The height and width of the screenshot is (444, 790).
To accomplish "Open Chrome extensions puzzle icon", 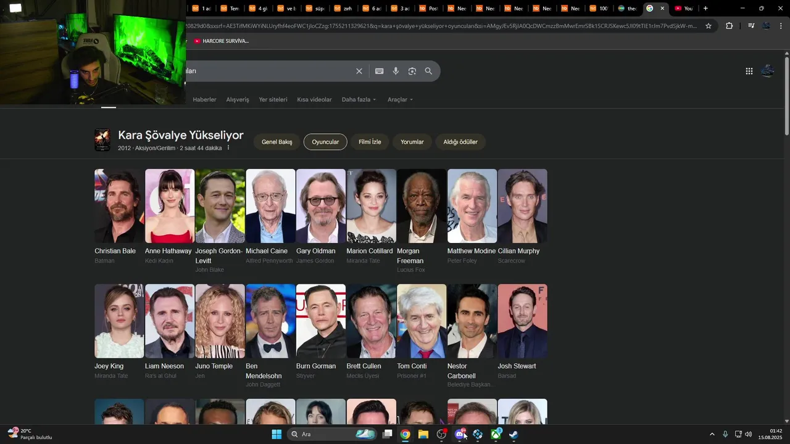I will click(x=730, y=26).
